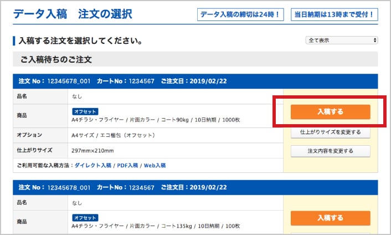Click the 注文内容を変更する button
This screenshot has height=235, width=391.
(330, 151)
